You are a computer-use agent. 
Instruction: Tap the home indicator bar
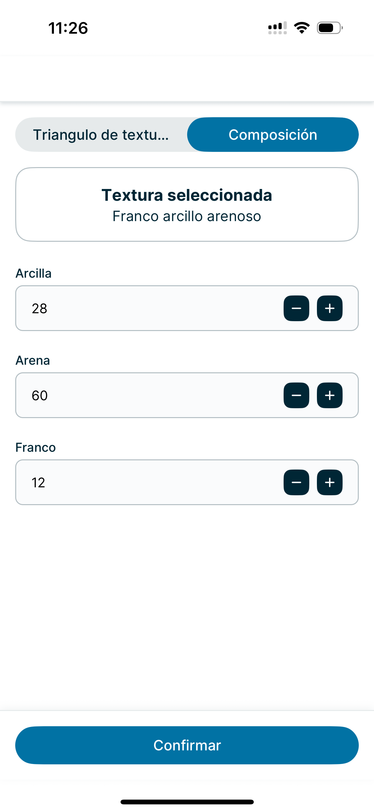click(x=187, y=802)
